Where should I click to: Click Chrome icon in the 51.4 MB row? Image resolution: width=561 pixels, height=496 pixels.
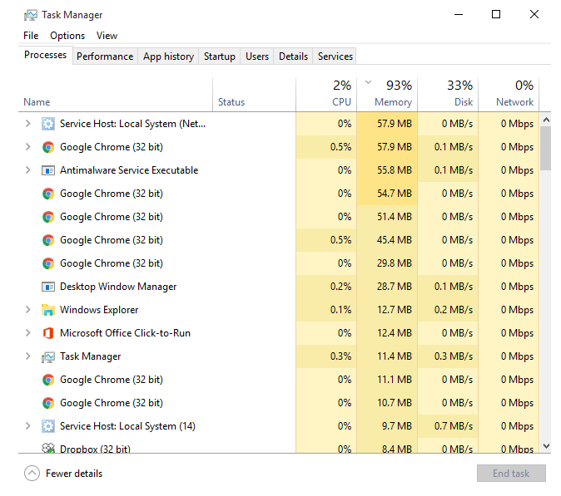coord(48,217)
